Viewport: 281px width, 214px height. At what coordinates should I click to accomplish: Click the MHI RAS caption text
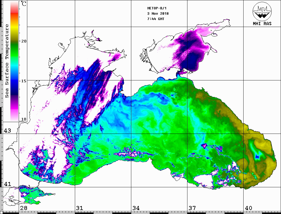[x=262, y=24]
